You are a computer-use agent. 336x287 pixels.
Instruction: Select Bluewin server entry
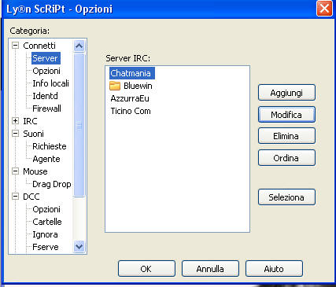click(x=138, y=86)
